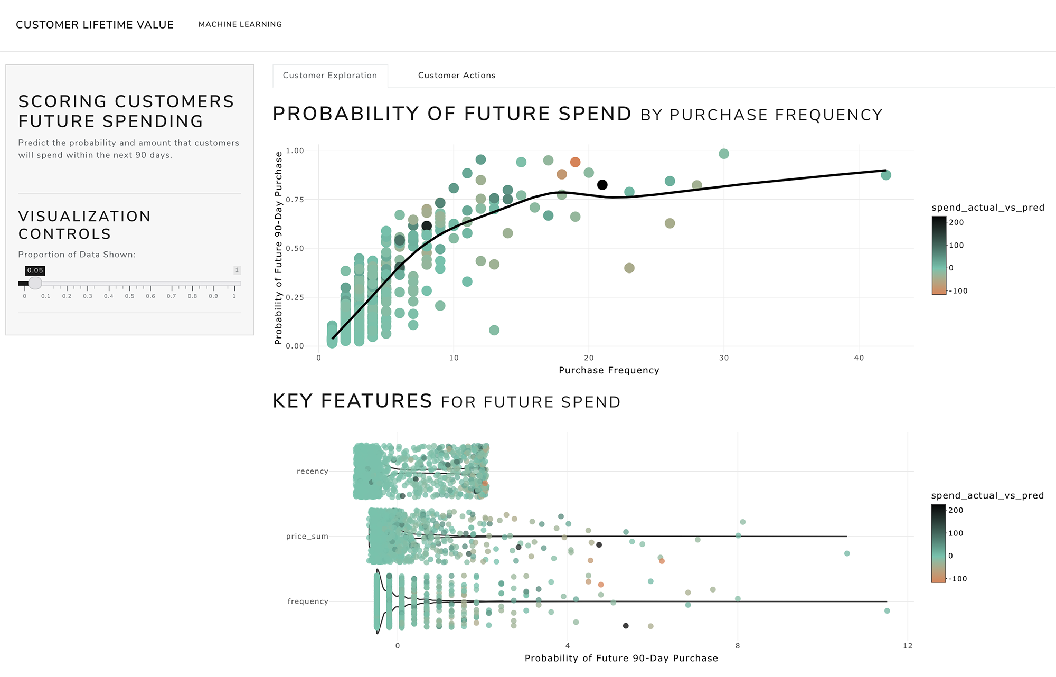Click the 0.05 value label above the slider

pyautogui.click(x=35, y=270)
